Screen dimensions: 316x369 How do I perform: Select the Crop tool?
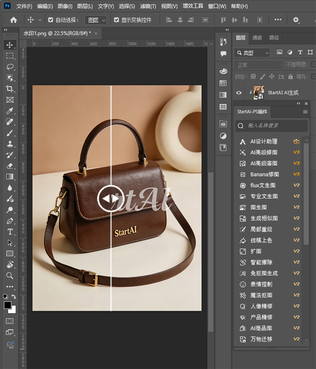click(x=10, y=89)
